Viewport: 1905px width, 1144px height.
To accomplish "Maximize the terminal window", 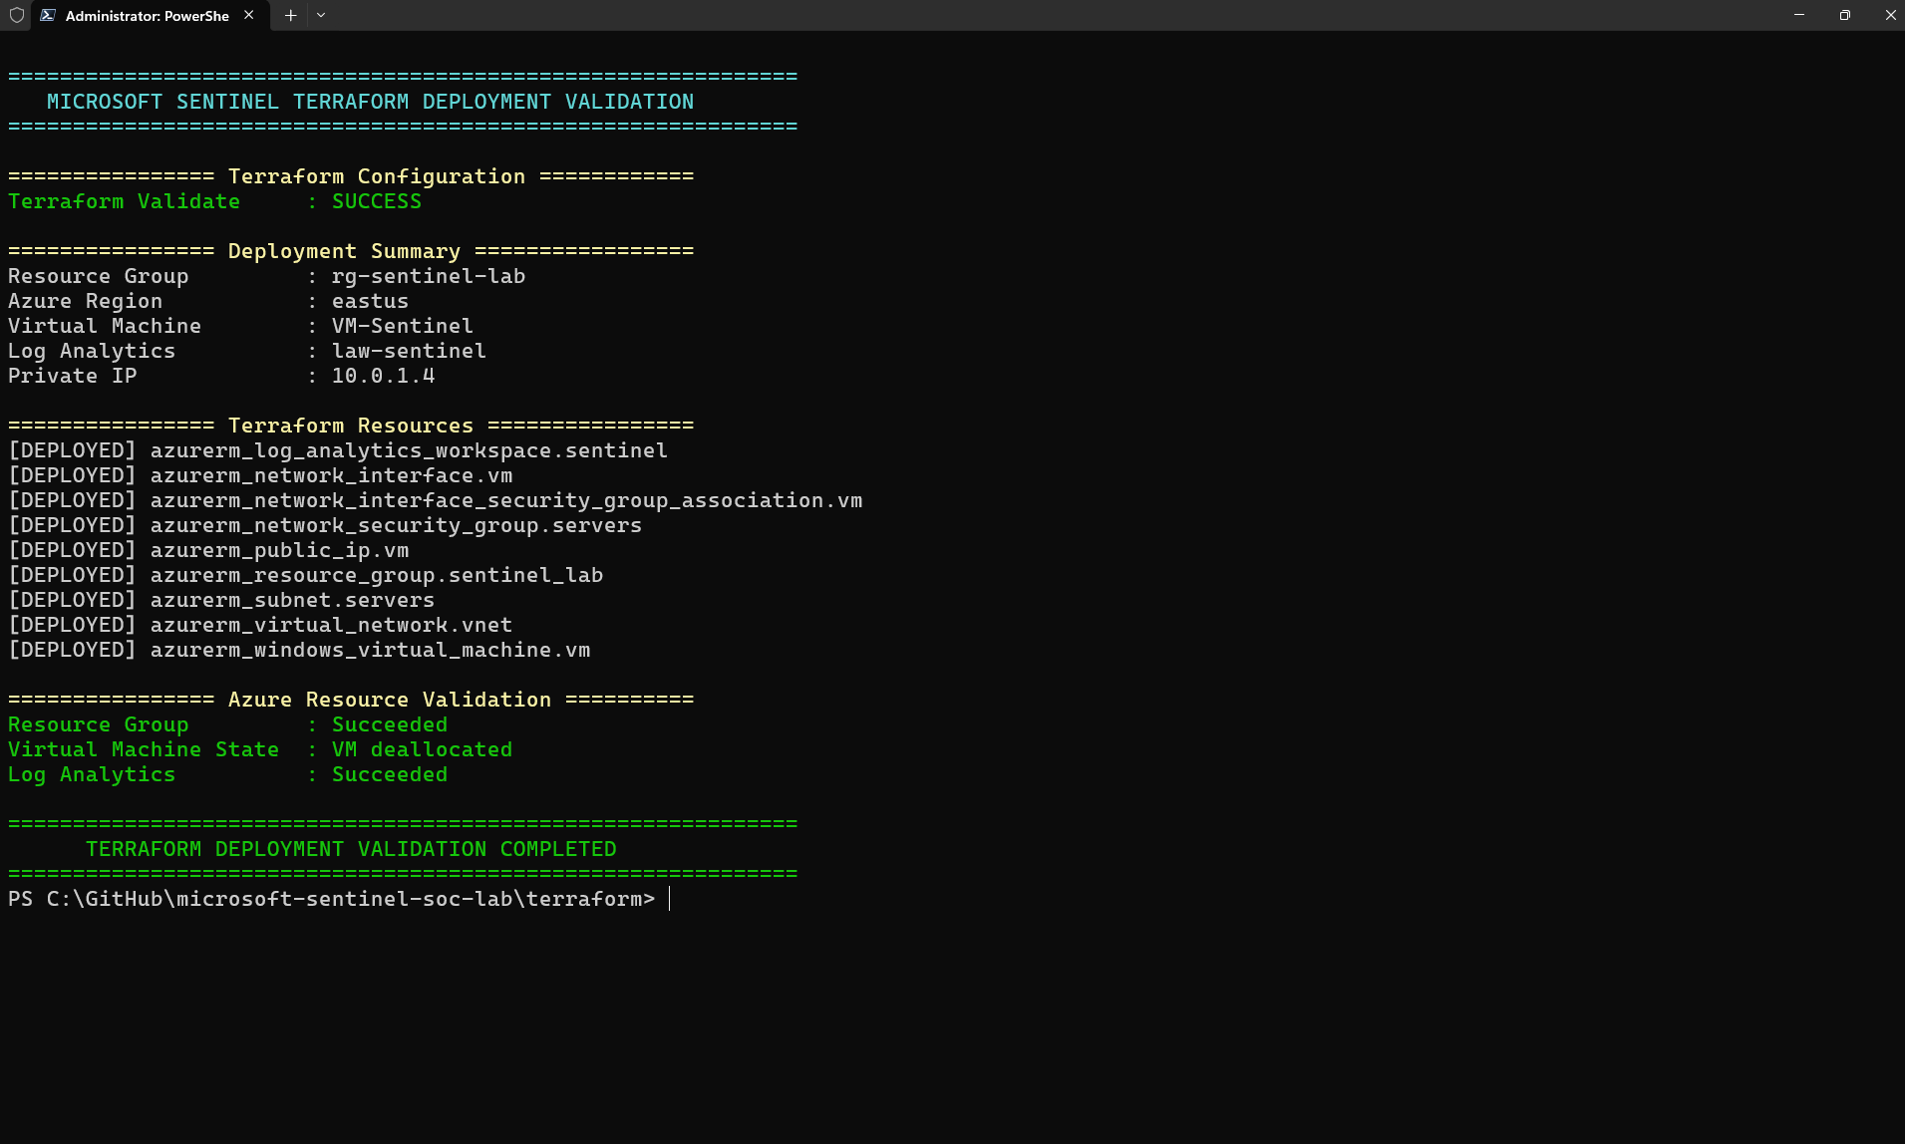I will (x=1845, y=15).
